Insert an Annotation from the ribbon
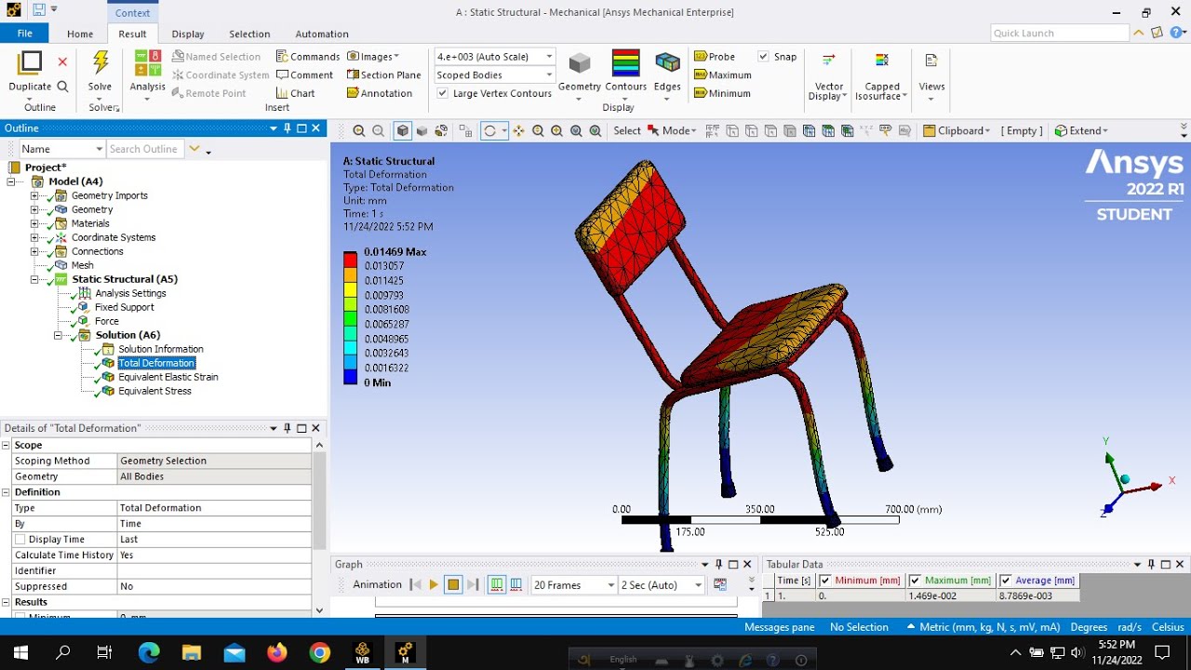Viewport: 1191px width, 670px height. [379, 93]
